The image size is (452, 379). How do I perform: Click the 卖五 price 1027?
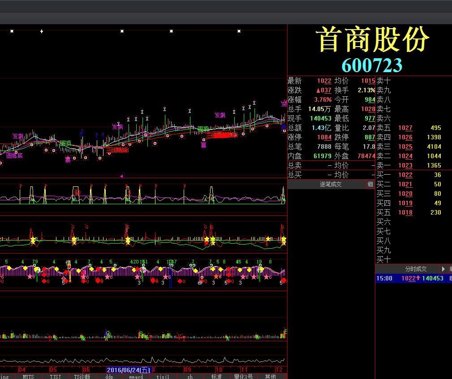(405, 128)
